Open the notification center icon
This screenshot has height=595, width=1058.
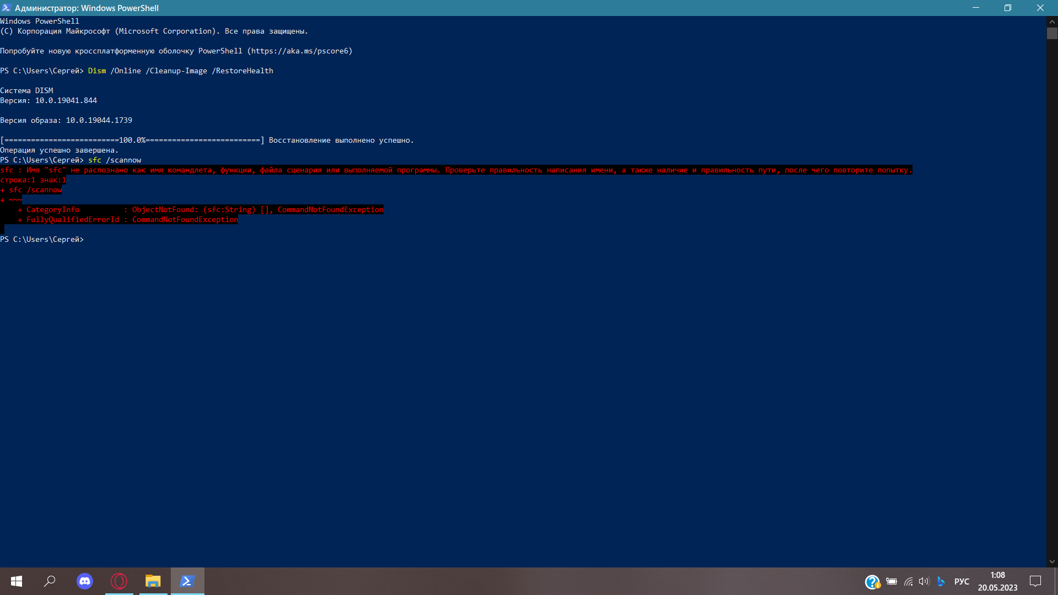(x=1035, y=581)
